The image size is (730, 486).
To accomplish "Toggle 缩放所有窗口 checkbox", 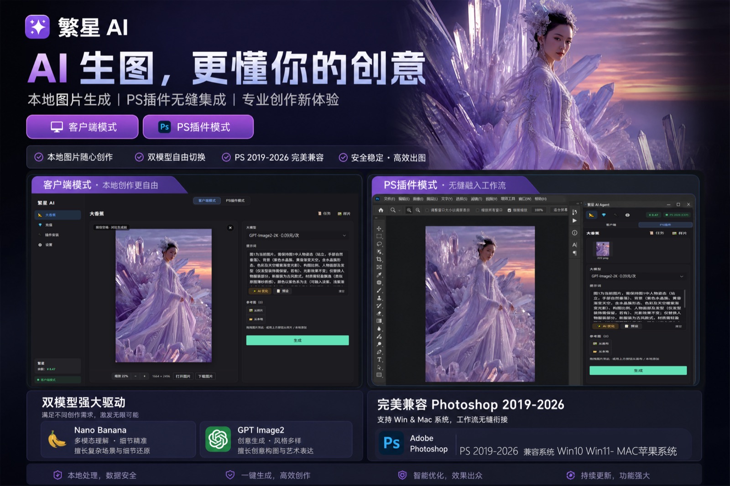I will 477,210.
